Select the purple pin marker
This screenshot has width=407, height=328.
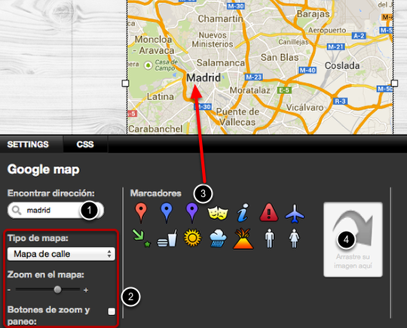(x=192, y=213)
